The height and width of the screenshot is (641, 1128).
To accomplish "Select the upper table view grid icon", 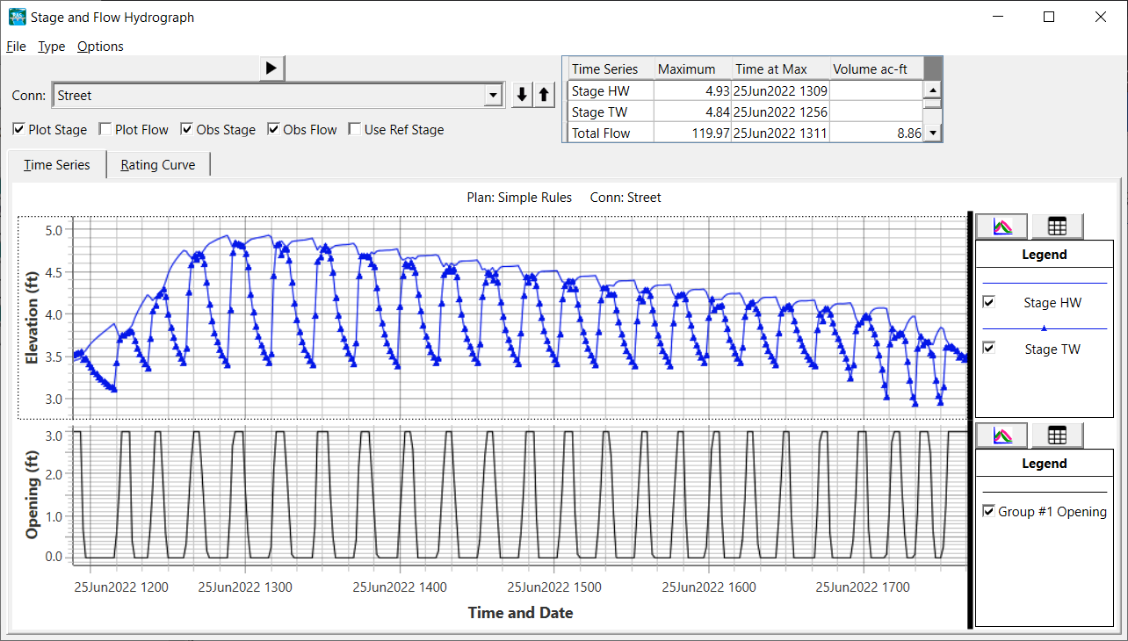I will [1057, 227].
